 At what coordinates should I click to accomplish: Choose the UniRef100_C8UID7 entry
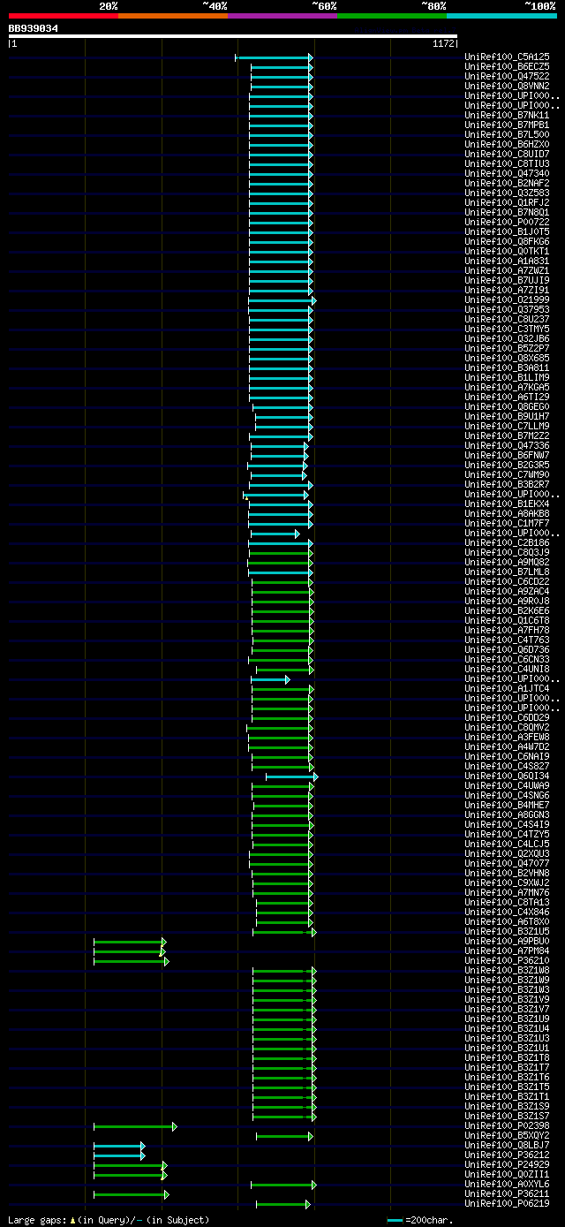point(507,154)
